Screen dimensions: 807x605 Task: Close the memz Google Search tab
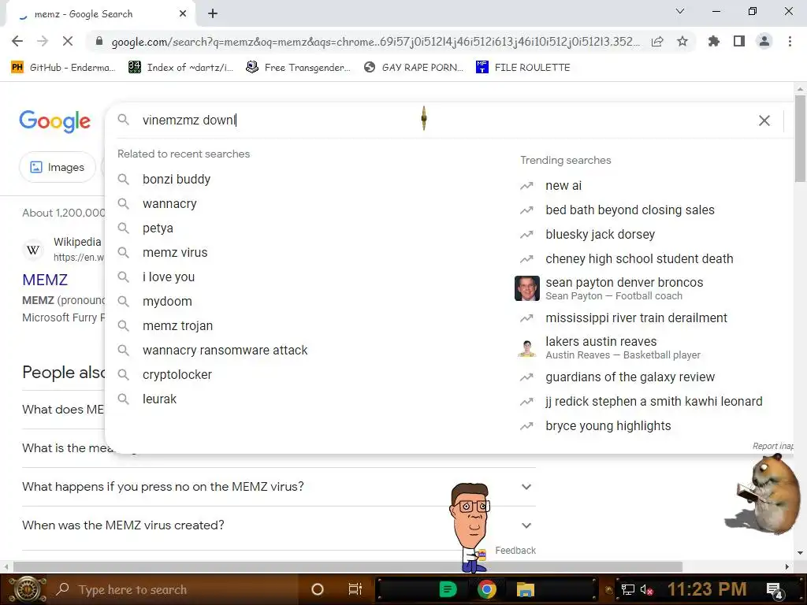(183, 14)
